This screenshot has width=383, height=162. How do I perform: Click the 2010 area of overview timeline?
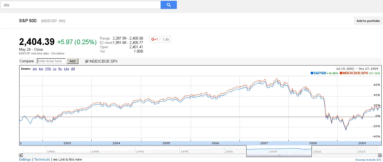(317, 151)
